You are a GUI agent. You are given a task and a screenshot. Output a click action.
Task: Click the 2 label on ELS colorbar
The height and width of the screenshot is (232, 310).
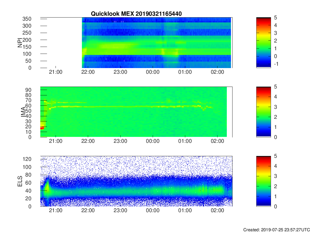(x=275, y=186)
